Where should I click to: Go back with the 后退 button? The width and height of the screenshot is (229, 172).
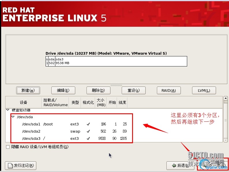click(180, 166)
